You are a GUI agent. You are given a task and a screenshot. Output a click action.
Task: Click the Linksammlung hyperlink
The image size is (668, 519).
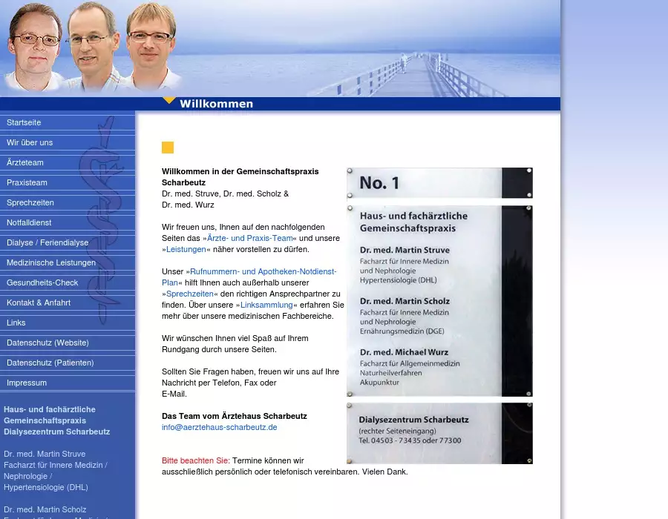(266, 305)
